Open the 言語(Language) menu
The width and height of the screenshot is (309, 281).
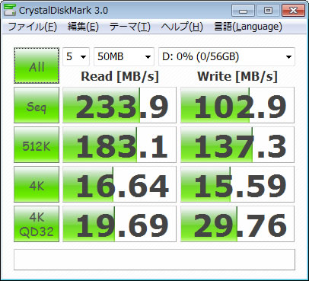tap(248, 27)
